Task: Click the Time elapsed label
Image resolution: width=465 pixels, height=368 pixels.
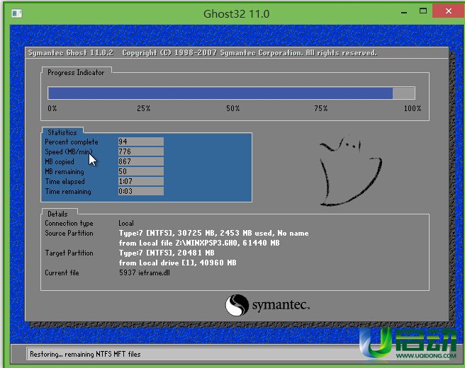Action: click(65, 181)
